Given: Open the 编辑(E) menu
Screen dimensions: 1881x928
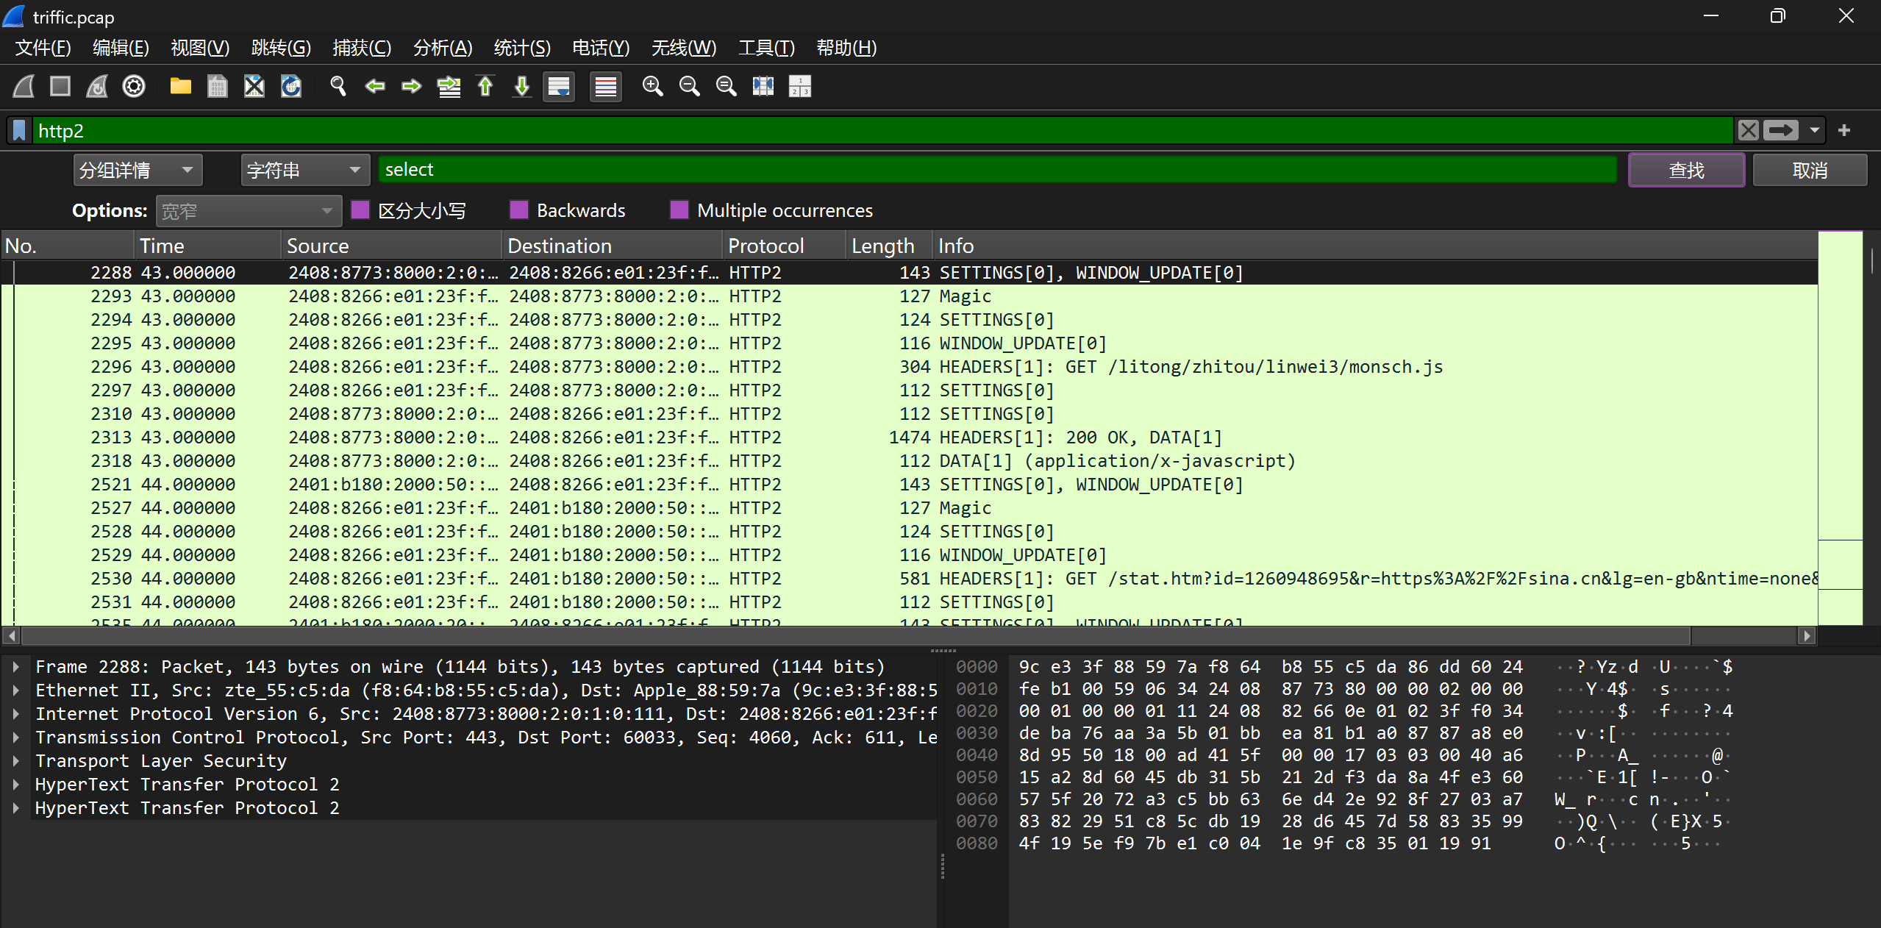Looking at the screenshot, I should tap(121, 48).
